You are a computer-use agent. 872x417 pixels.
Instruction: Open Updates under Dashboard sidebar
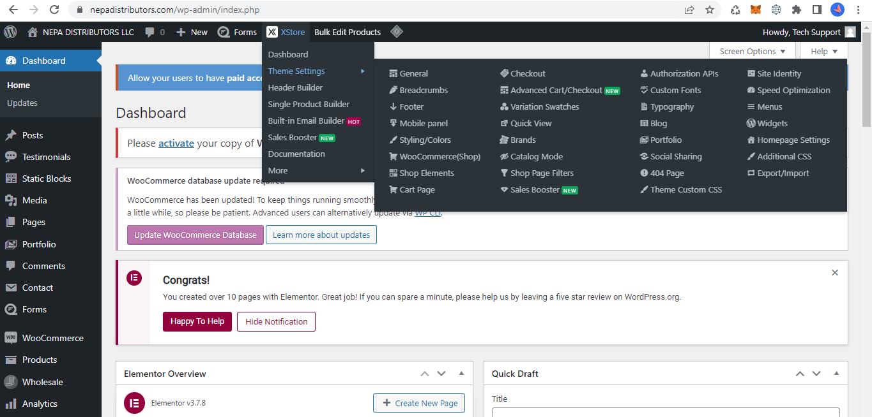pos(22,103)
